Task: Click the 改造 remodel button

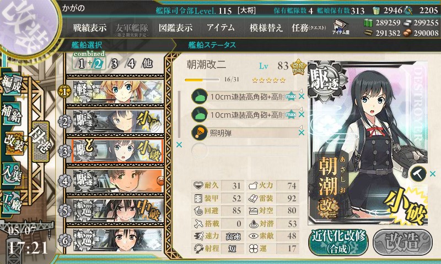Action: (403, 243)
